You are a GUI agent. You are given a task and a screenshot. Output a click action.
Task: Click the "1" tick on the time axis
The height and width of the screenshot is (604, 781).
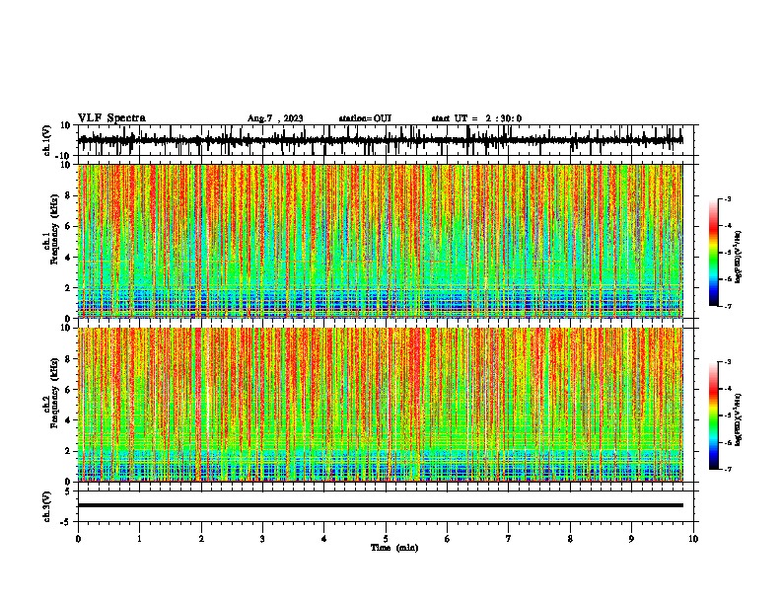pyautogui.click(x=139, y=539)
